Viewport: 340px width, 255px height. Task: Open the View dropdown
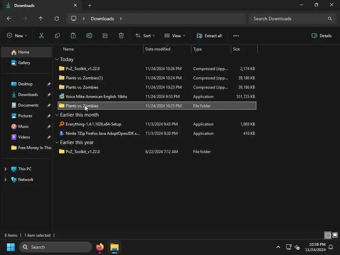tap(175, 36)
